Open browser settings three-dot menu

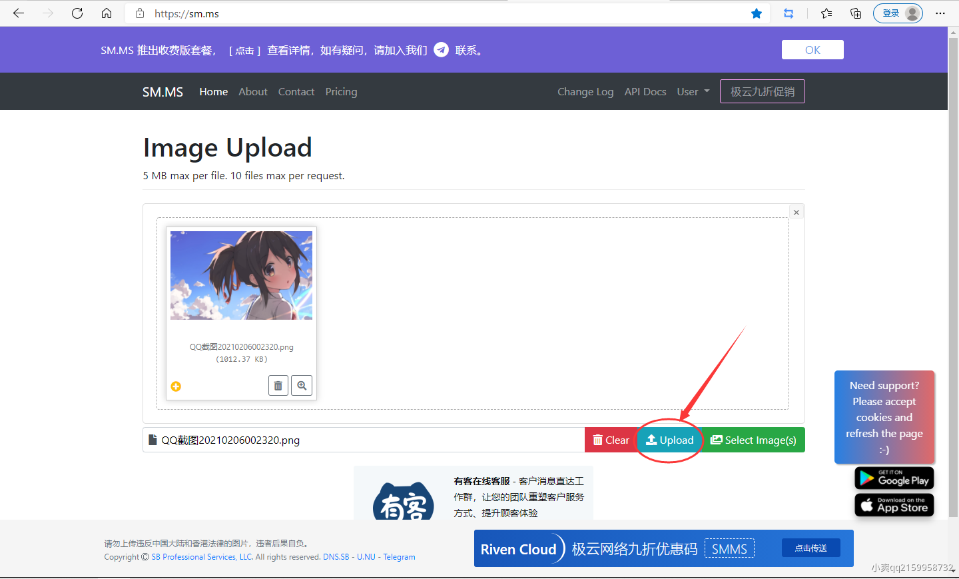click(940, 13)
